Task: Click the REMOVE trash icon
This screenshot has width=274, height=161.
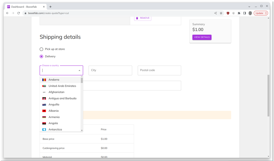Action: [x=137, y=18]
